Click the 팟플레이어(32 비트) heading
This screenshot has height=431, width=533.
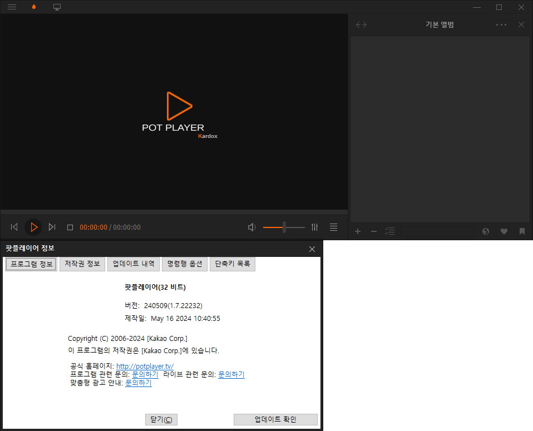(x=155, y=287)
